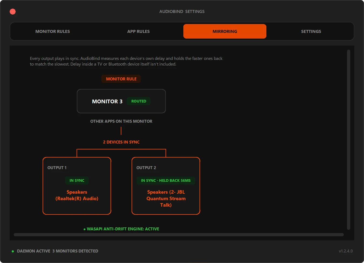Click the green Routed badge

[x=139, y=101]
